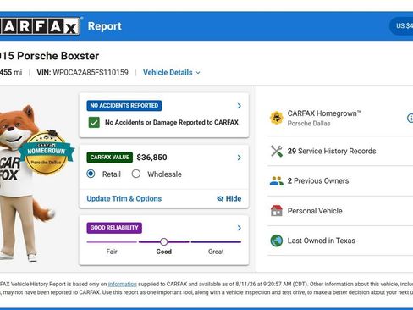
Task: Click the CARFAX logo in header
Action: click(x=40, y=26)
